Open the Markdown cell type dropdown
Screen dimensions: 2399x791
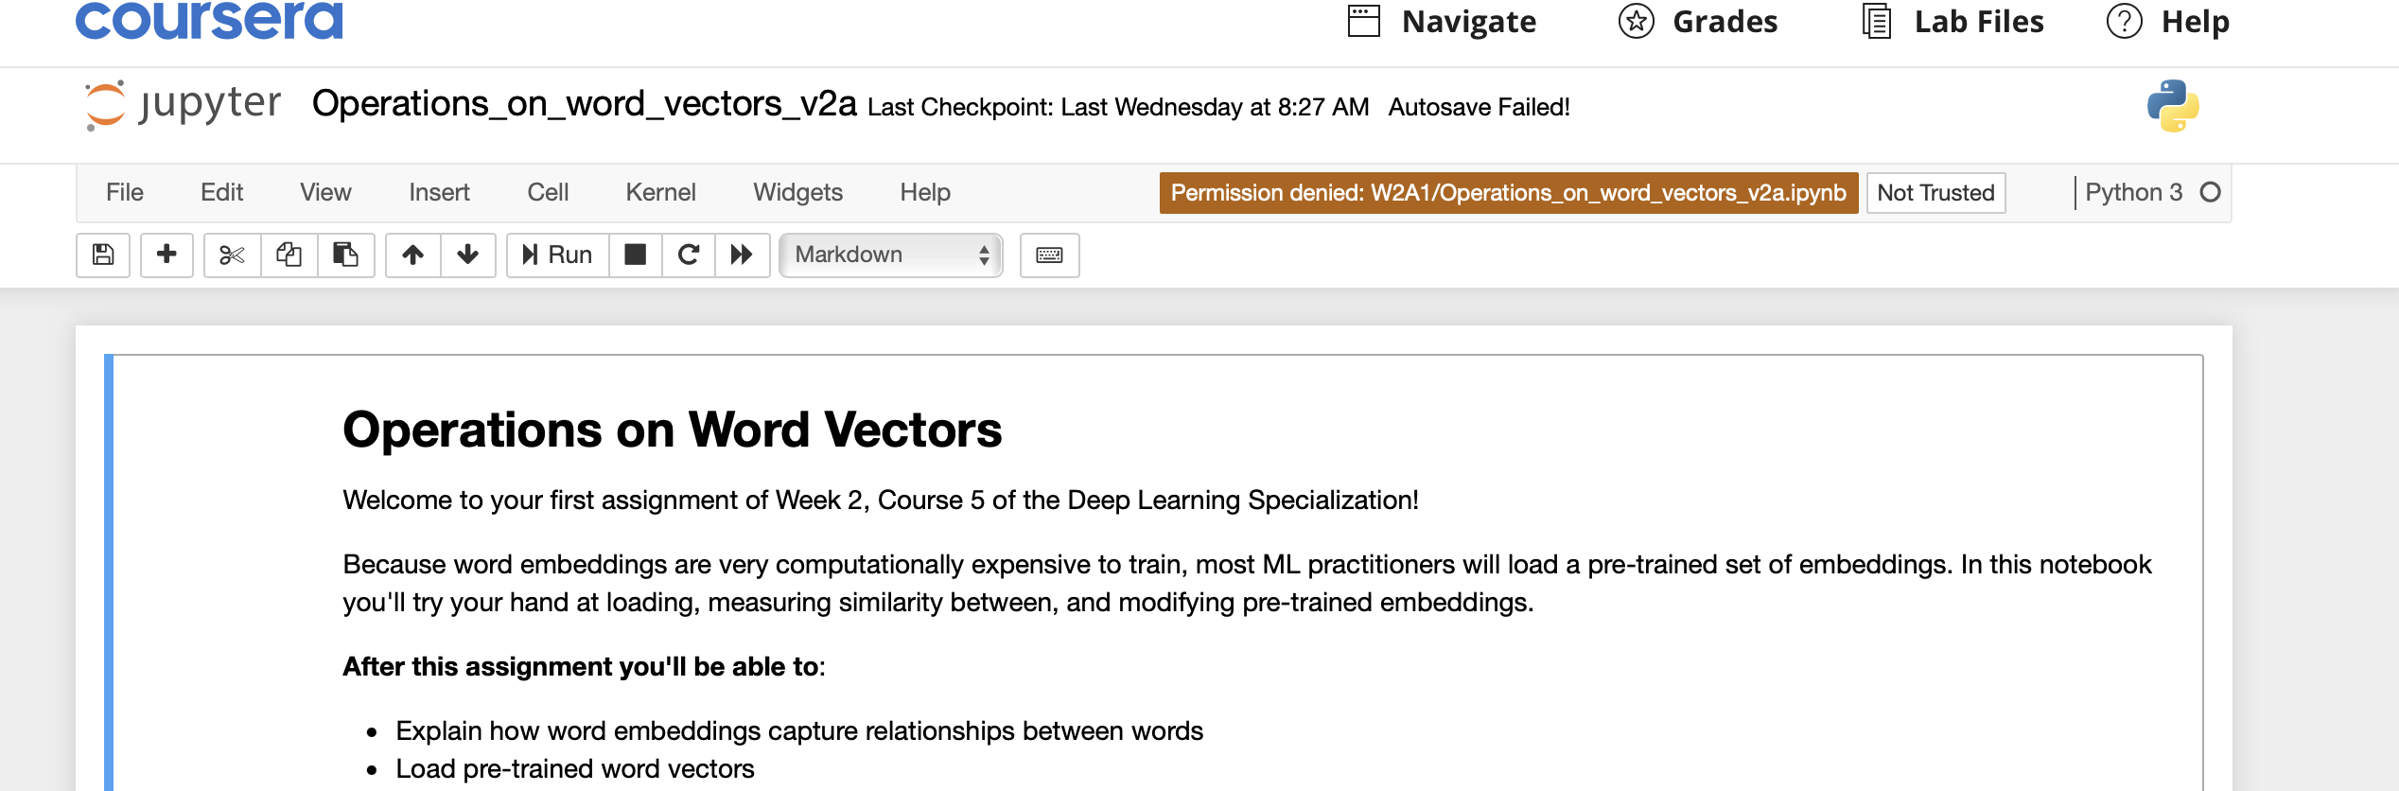pos(891,255)
